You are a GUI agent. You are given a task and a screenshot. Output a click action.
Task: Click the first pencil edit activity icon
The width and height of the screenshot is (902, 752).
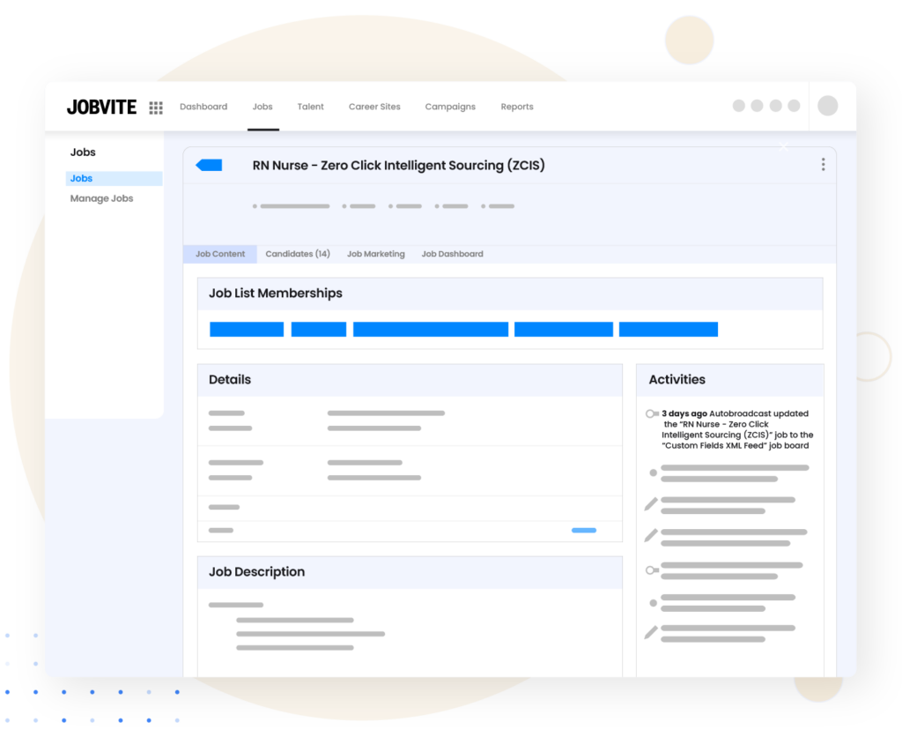651,504
